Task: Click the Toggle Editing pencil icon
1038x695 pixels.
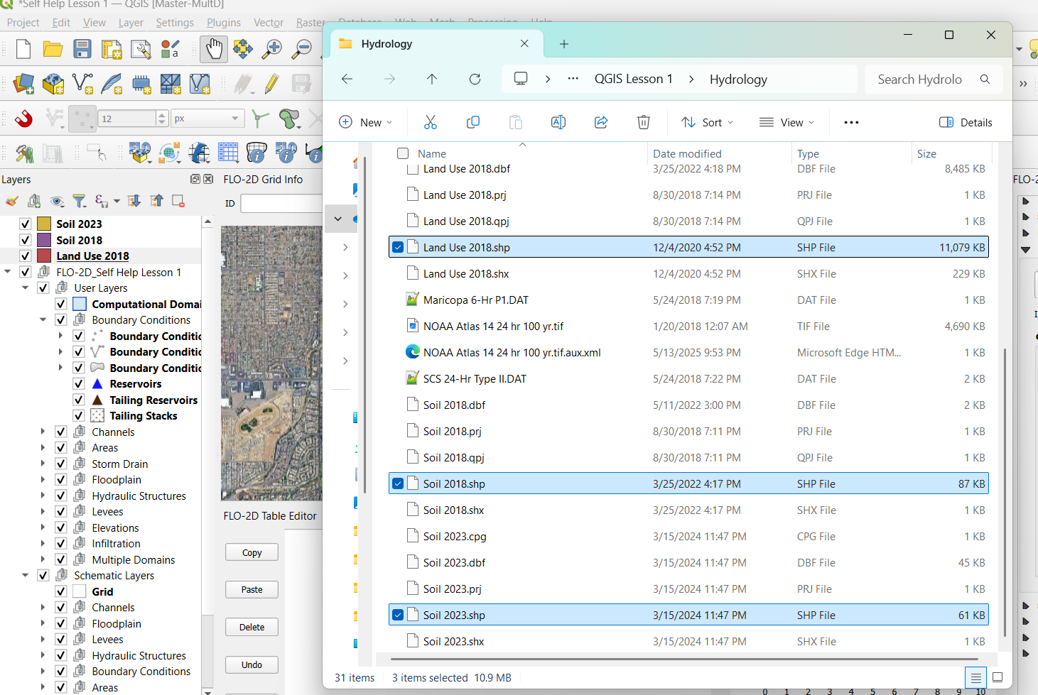Action: pyautogui.click(x=271, y=84)
